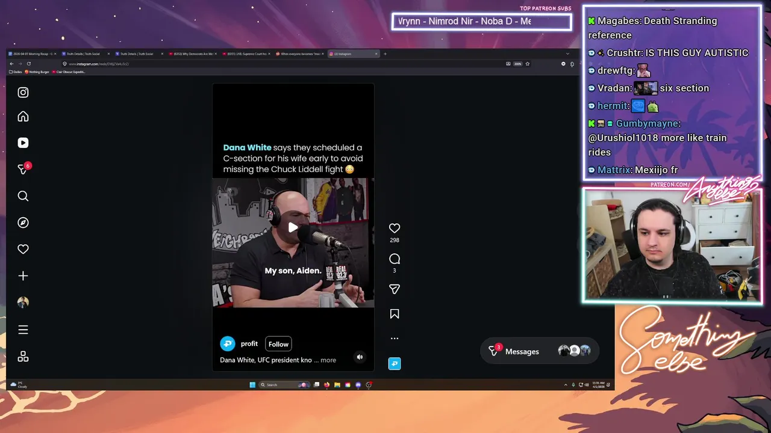
Task: Toggle the reel's sound with the speaker icon
Action: [360, 357]
